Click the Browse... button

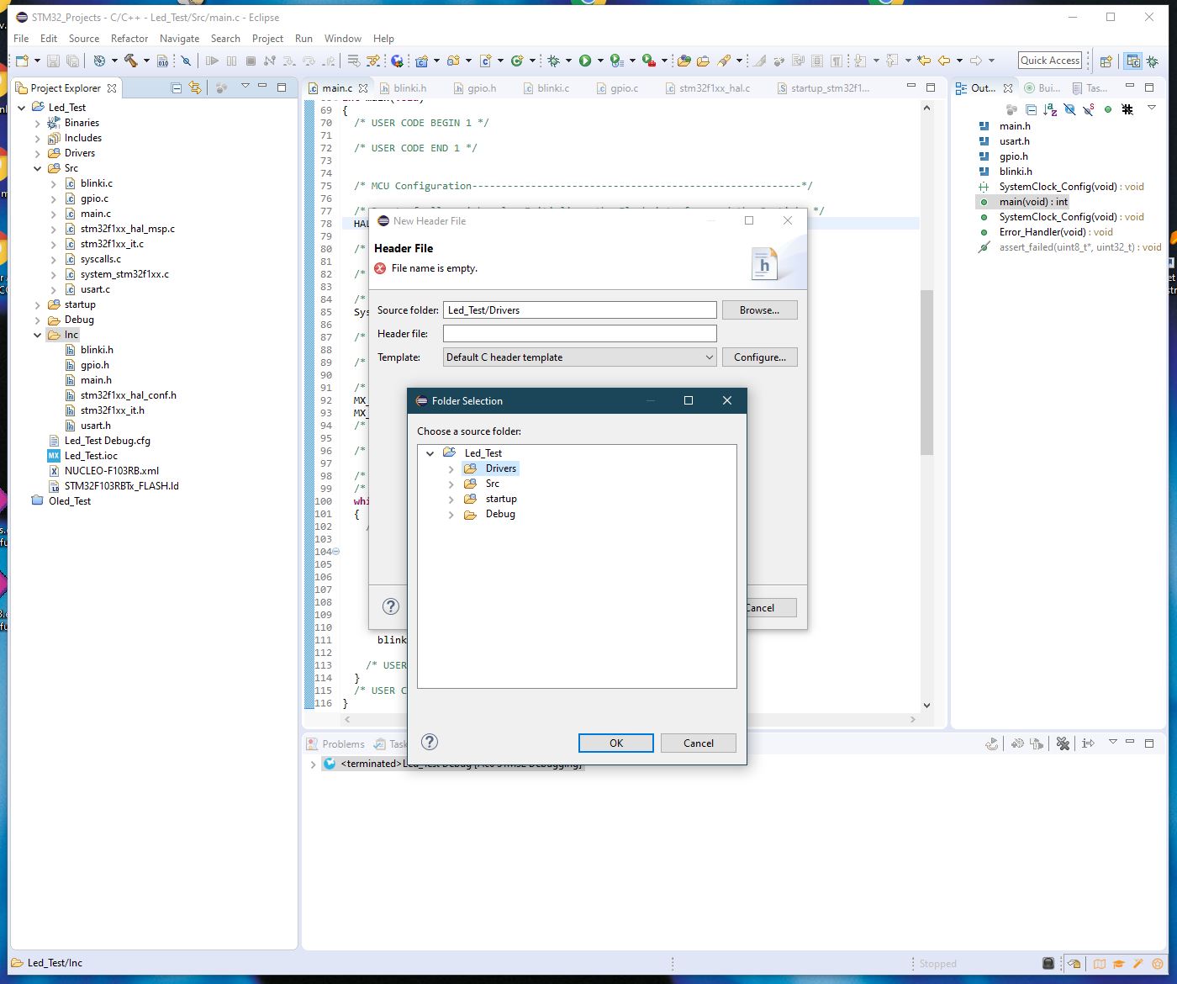pyautogui.click(x=759, y=310)
